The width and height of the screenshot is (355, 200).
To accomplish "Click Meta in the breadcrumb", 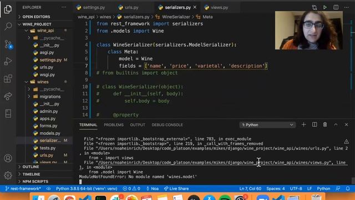I will (x=207, y=17).
